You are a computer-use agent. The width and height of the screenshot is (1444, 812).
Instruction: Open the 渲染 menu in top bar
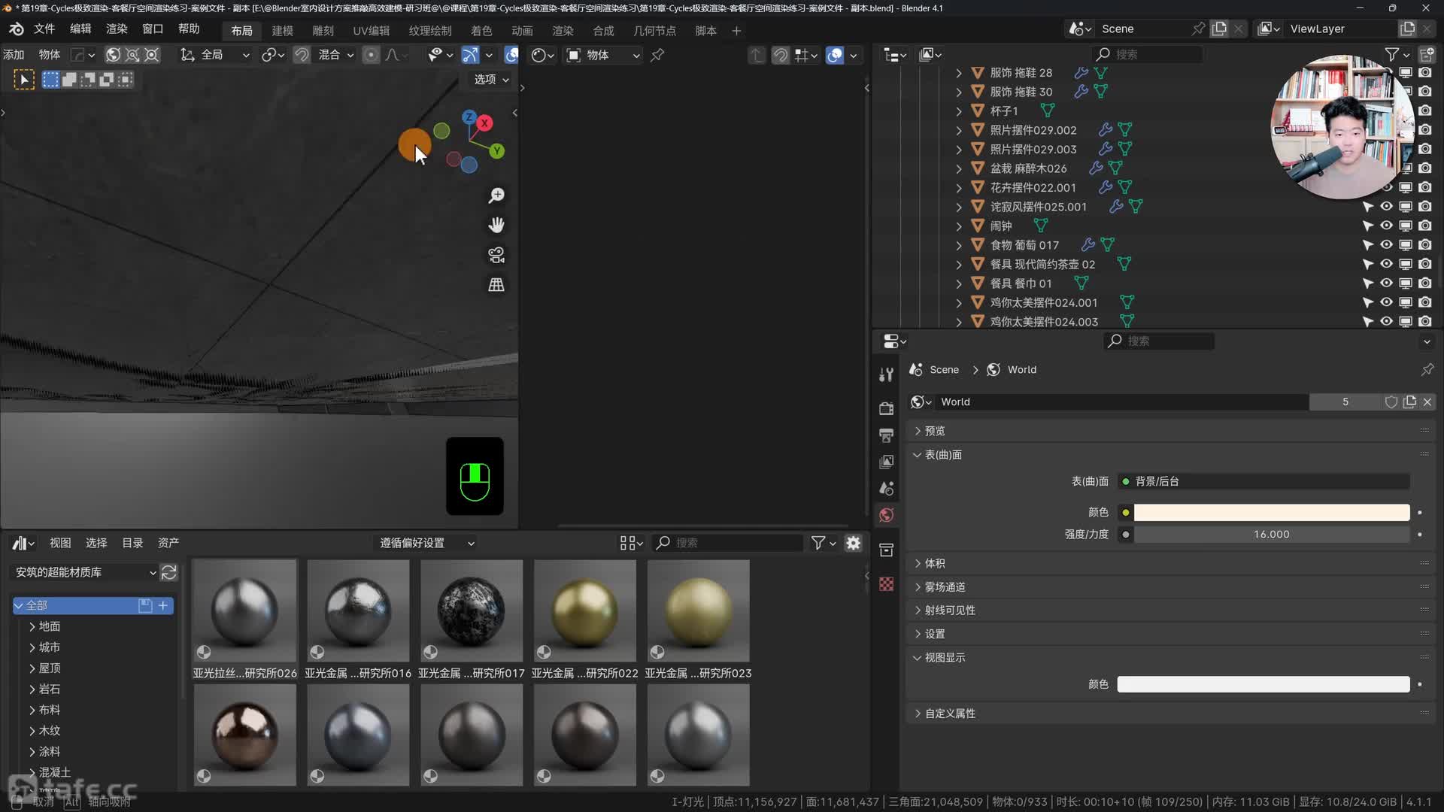click(117, 29)
